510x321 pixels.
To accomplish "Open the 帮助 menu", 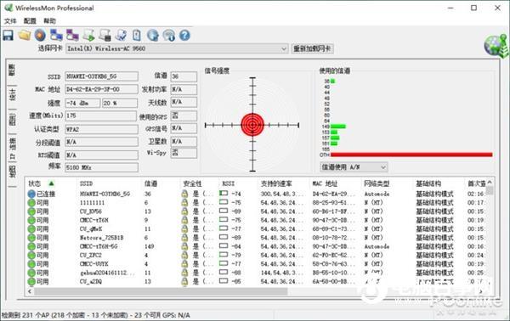I will coord(50,20).
